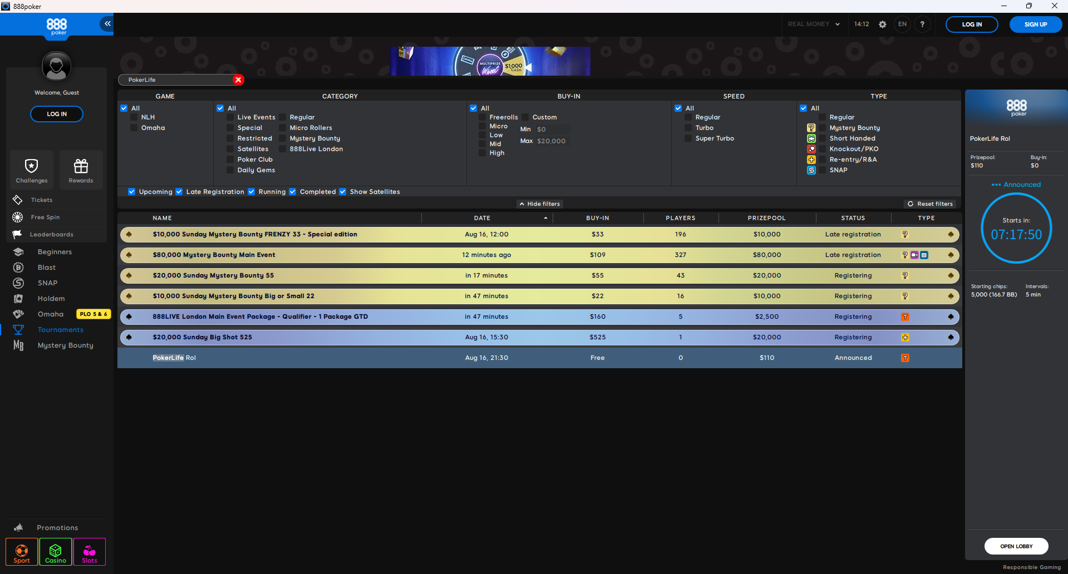Click the sidebar LOG IN button
Screen dimensions: 1068x574
(x=57, y=114)
